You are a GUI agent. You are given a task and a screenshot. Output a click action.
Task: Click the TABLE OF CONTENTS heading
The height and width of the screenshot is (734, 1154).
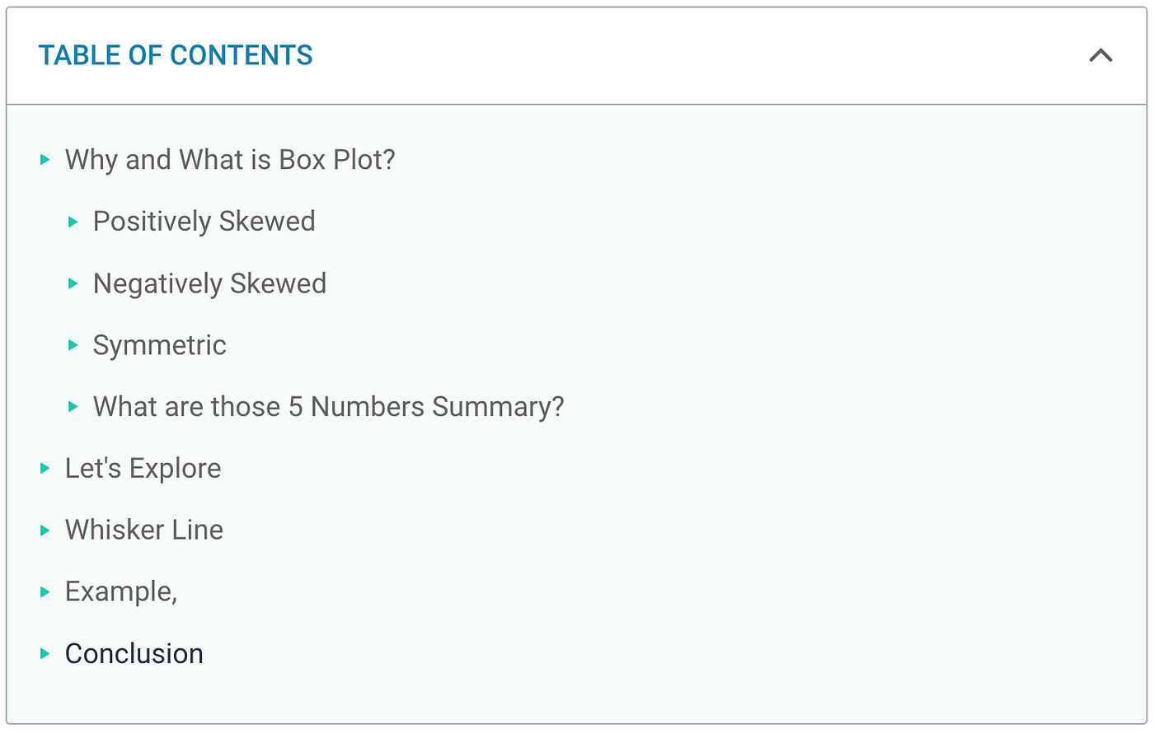[x=176, y=55]
